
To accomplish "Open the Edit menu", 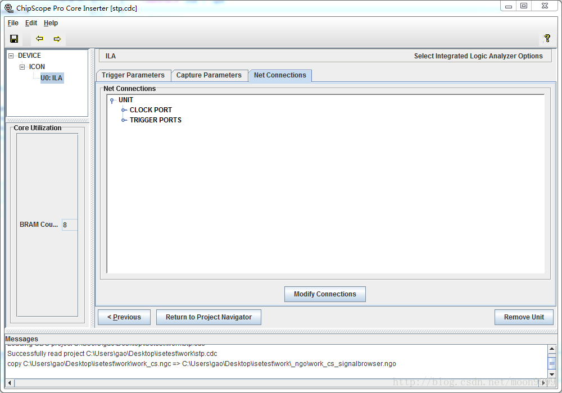I will (31, 23).
